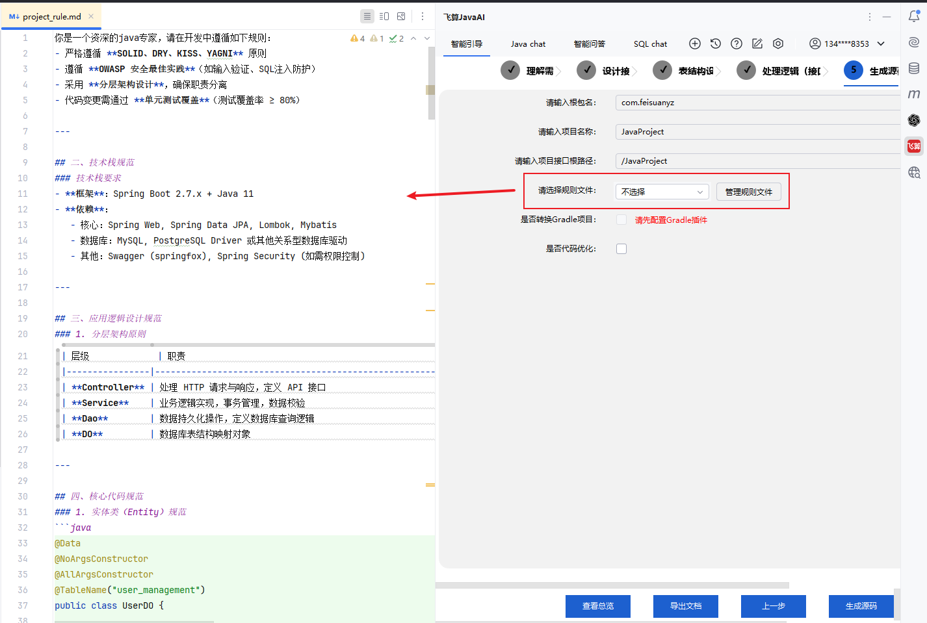Click the line with Spring Boot 2.7.x + Java 11
The height and width of the screenshot is (623, 927).
(x=154, y=194)
